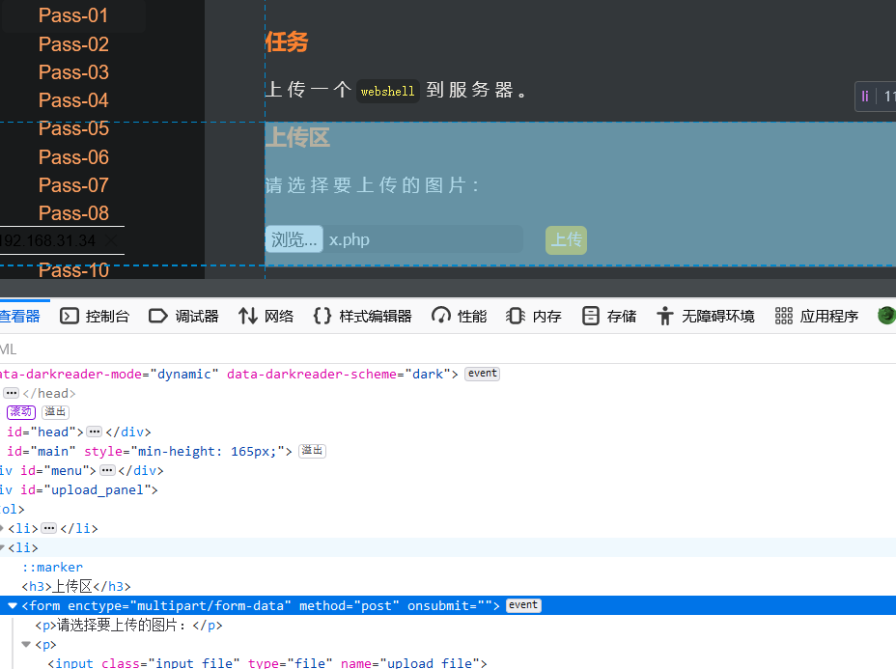The width and height of the screenshot is (896, 669).
Task: Expand the ellipsis in the id="menu" div
Action: click(107, 471)
